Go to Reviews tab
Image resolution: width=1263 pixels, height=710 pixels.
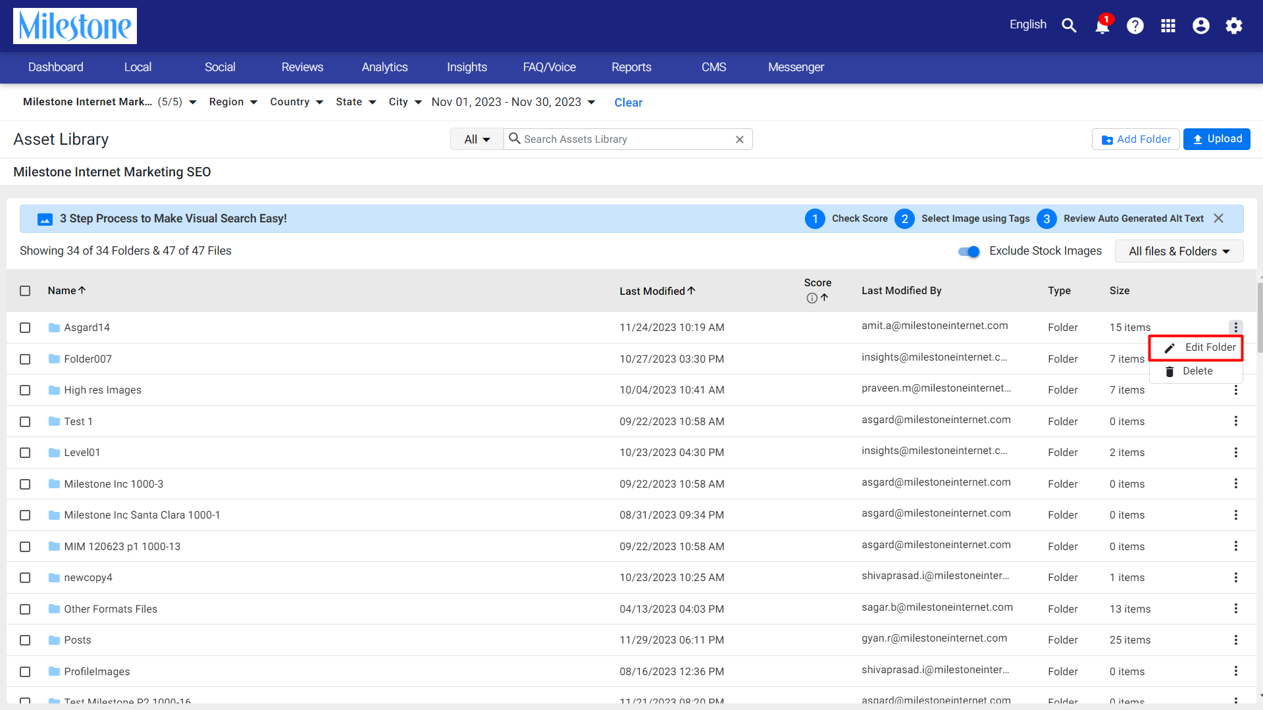(302, 67)
